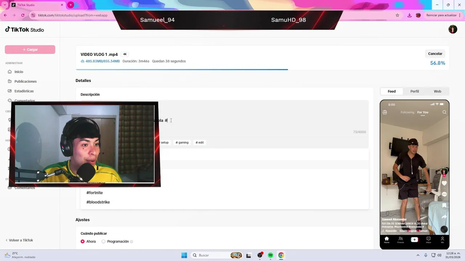
Task: Click the VIDEO VLOG 1 .mp4 filename
Action: (99, 54)
